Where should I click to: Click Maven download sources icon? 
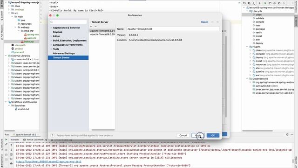(254, 3)
